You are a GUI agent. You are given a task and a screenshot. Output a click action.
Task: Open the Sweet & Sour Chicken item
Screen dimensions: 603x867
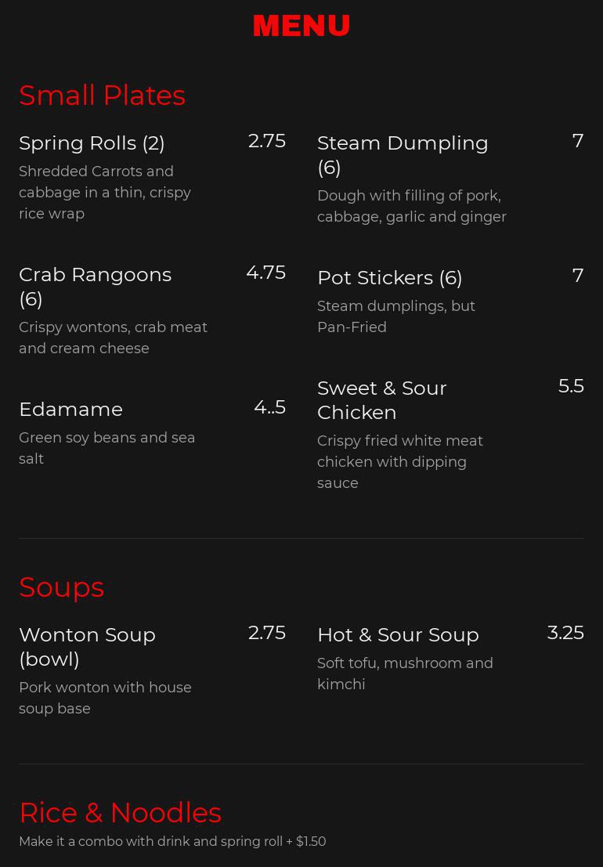(381, 399)
